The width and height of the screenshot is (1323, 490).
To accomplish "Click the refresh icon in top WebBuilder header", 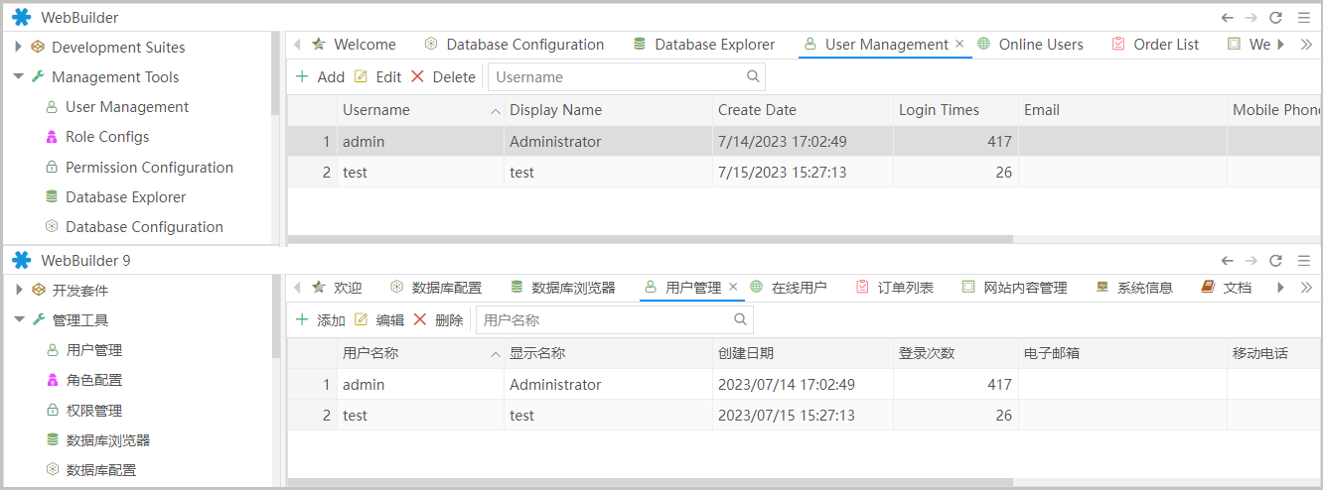I will tap(1275, 18).
